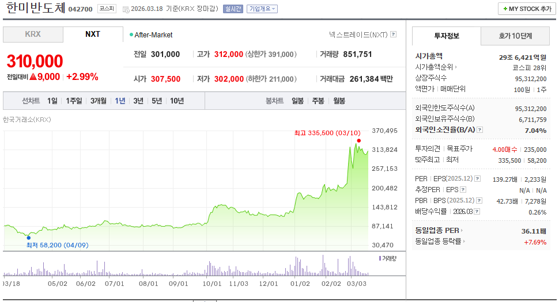
Task: Click the plus icon on MY STOCK 추가
Action: point(505,9)
